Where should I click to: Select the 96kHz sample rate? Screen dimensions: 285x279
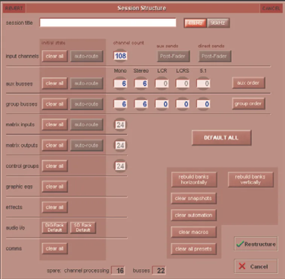(x=218, y=23)
